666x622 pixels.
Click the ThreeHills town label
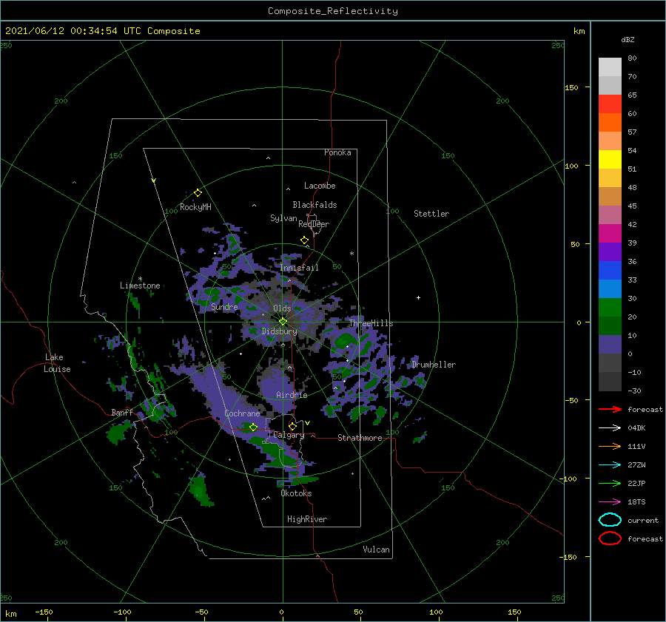[x=371, y=323]
